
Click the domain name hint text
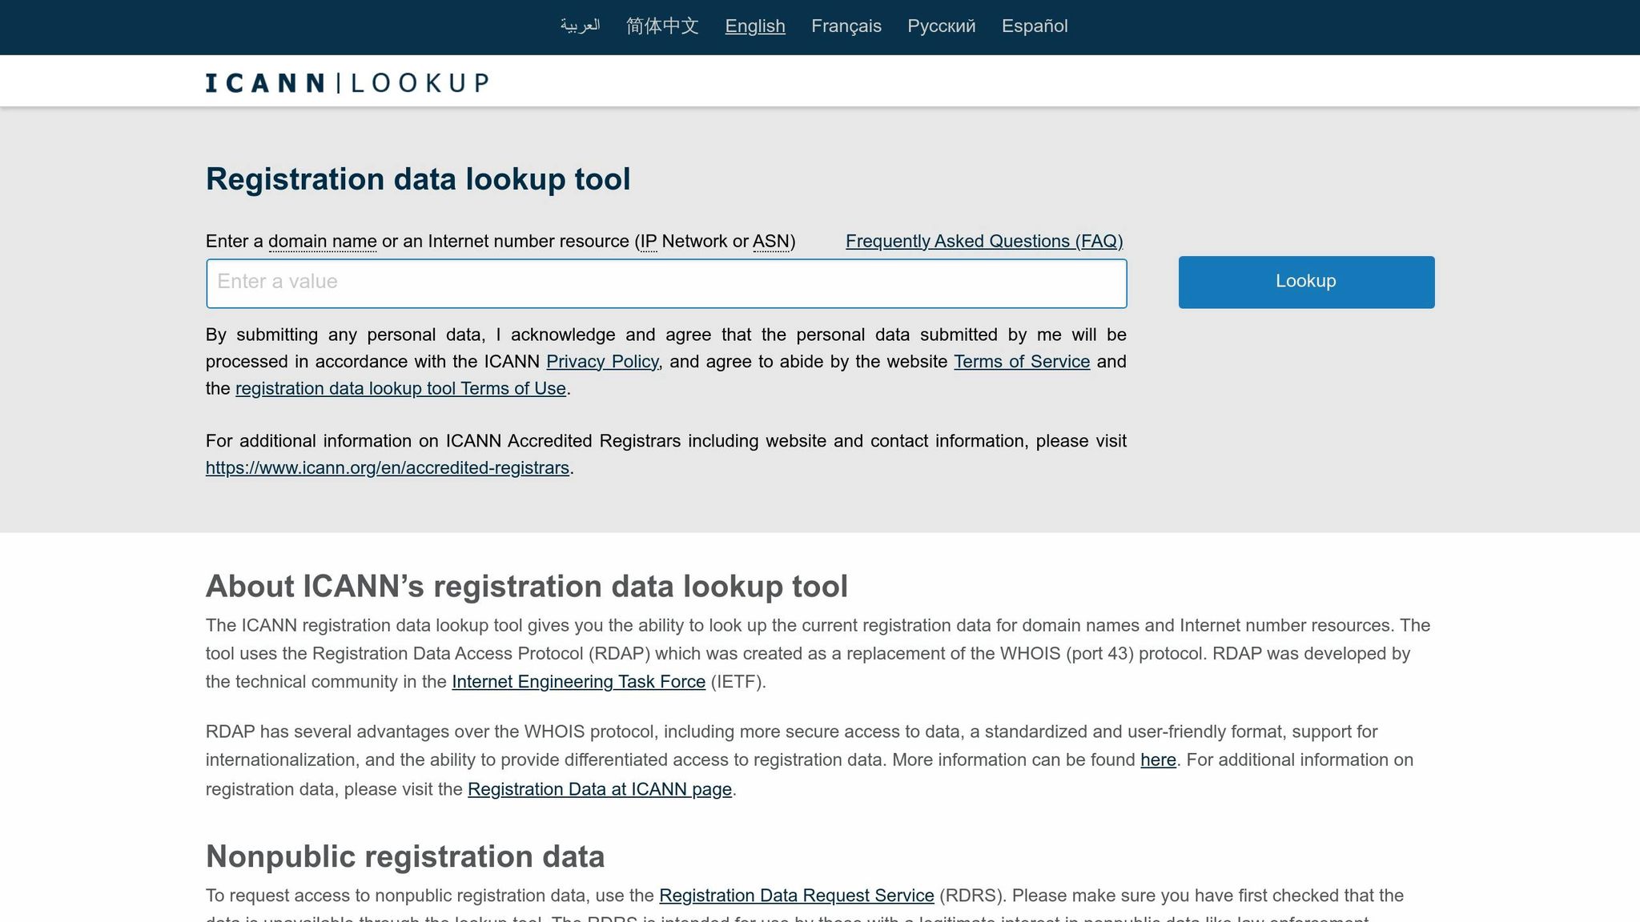pyautogui.click(x=322, y=241)
